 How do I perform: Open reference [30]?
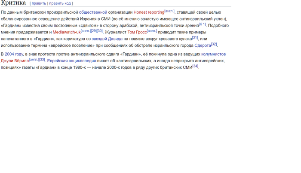coord(99,30)
